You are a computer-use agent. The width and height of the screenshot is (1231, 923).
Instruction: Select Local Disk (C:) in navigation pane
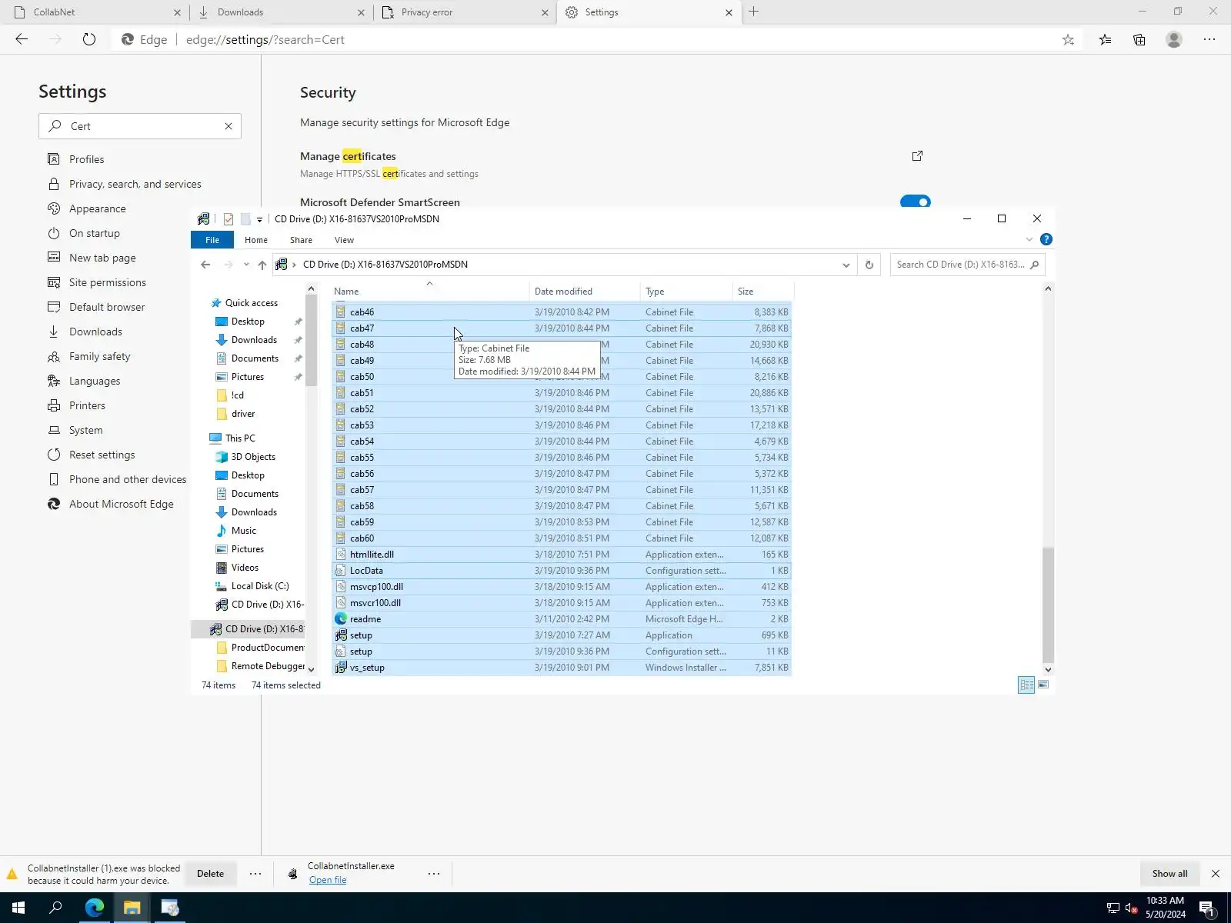tap(260, 586)
